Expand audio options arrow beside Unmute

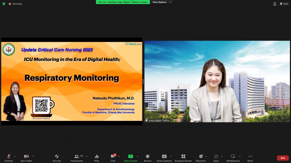click(x=15, y=156)
